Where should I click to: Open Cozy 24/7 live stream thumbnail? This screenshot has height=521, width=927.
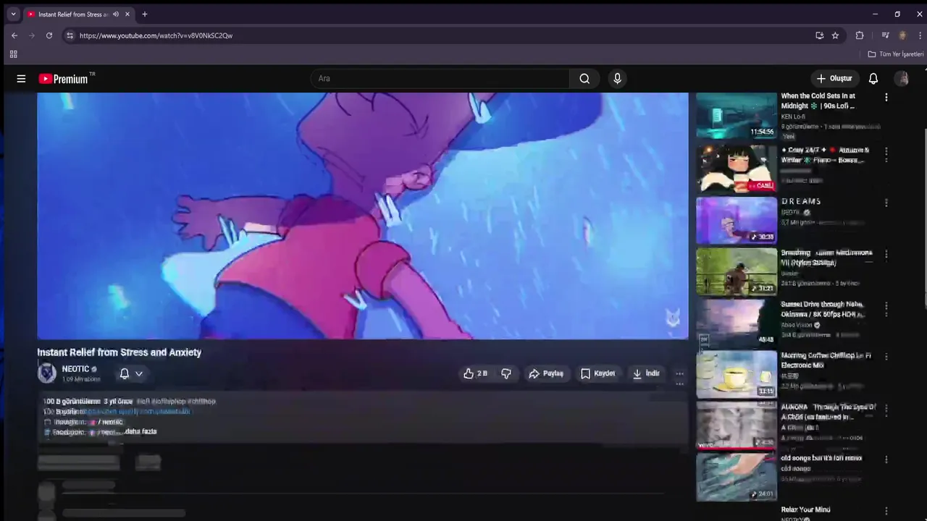(x=737, y=169)
